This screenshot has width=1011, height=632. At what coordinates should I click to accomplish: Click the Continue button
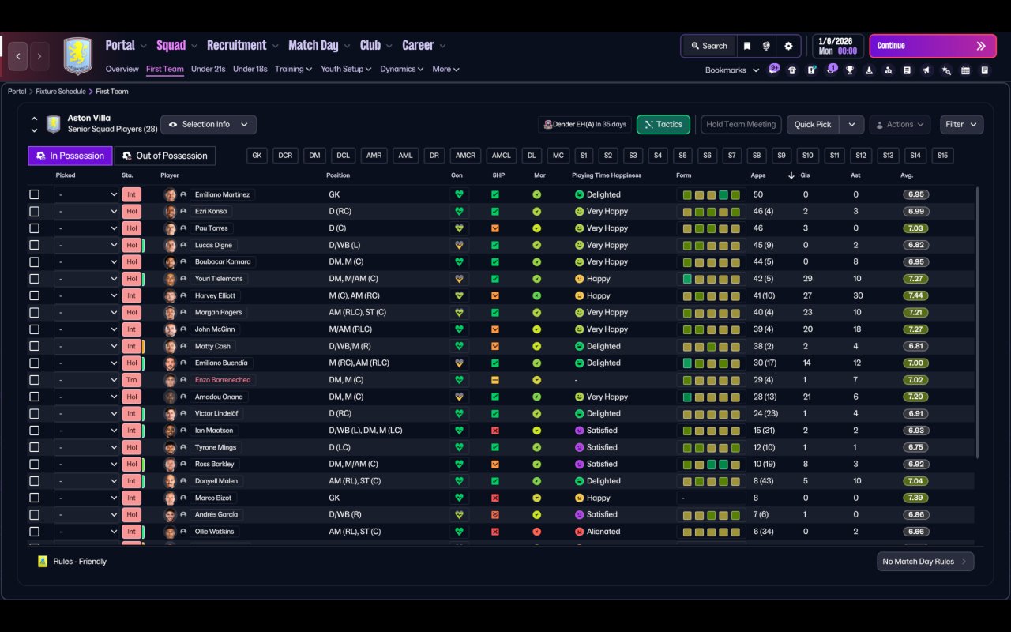point(933,46)
